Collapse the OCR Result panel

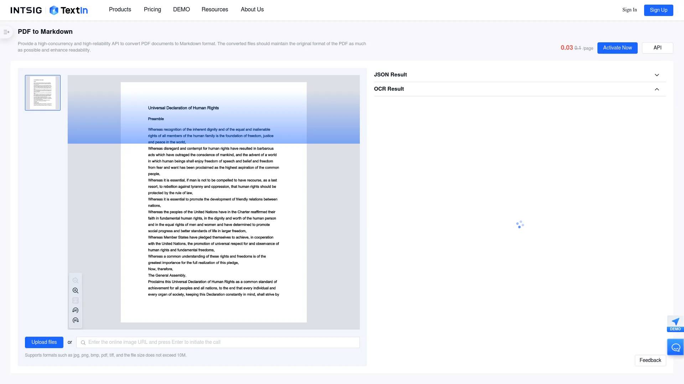[657, 89]
